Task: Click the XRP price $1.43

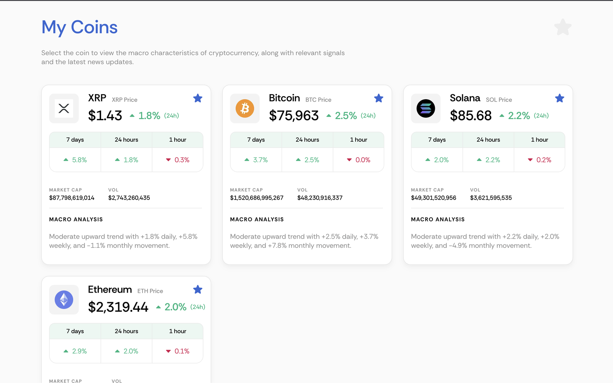Action: pos(105,116)
